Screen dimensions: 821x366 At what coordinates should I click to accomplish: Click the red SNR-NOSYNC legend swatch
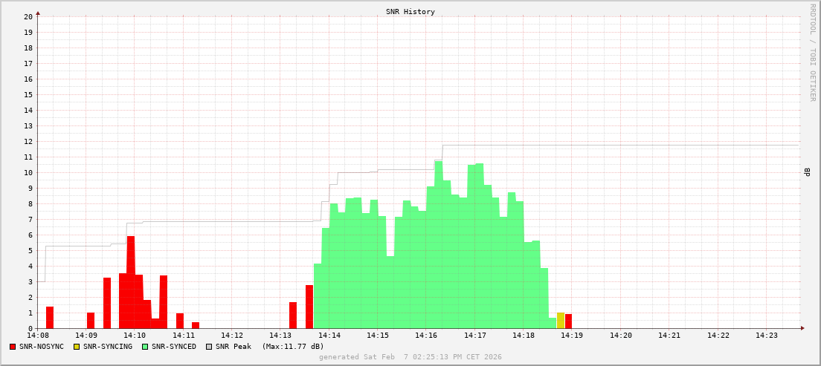[13, 347]
